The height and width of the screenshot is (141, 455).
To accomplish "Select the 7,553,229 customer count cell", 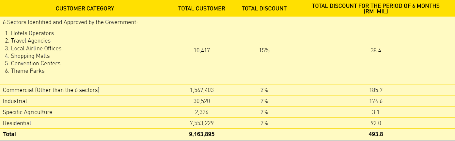I will tap(201, 123).
